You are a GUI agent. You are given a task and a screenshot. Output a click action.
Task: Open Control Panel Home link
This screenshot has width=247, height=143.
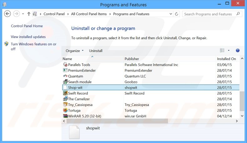[x=27, y=26]
